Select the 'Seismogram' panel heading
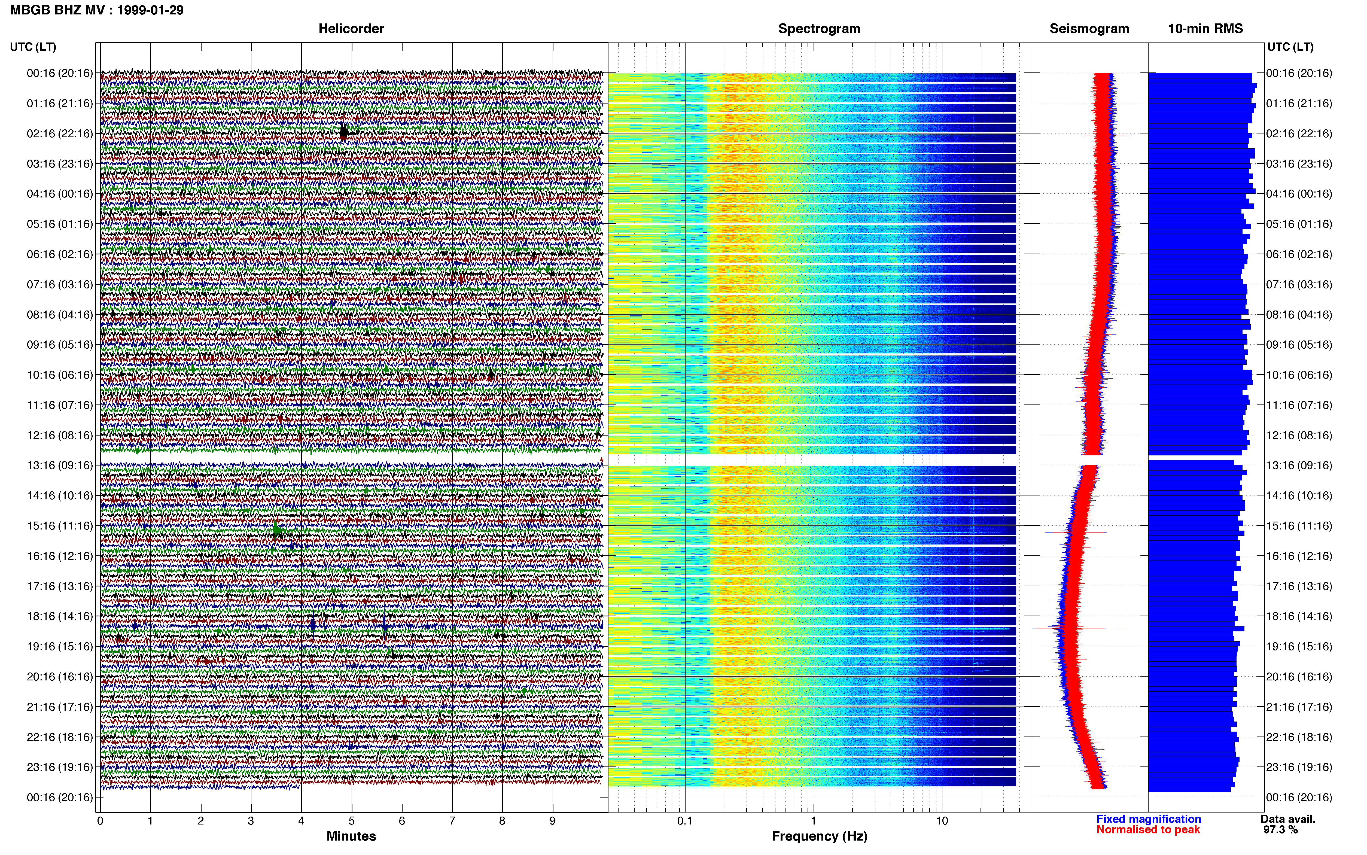This screenshot has width=1367, height=855. pyautogui.click(x=1089, y=29)
